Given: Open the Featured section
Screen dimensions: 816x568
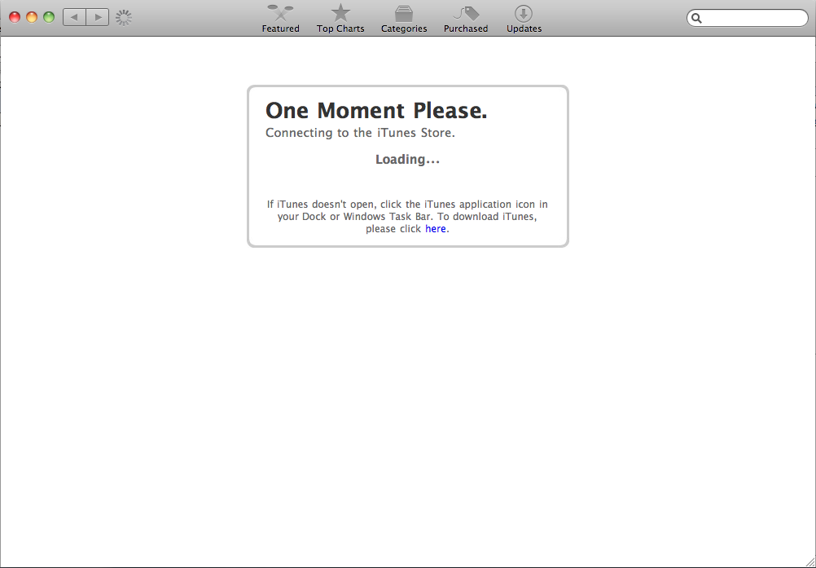Looking at the screenshot, I should (x=280, y=19).
